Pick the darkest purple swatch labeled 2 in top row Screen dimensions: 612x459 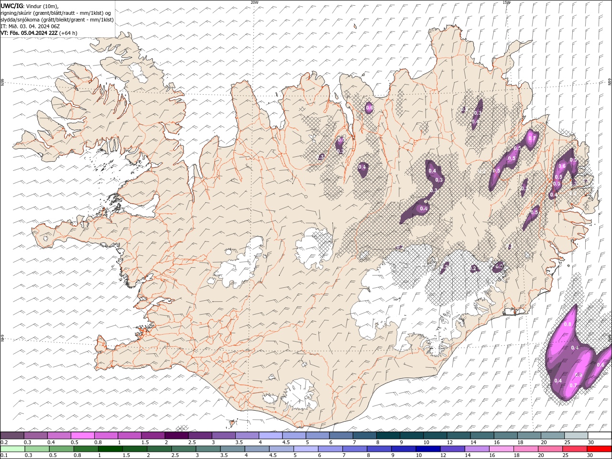(x=176, y=436)
